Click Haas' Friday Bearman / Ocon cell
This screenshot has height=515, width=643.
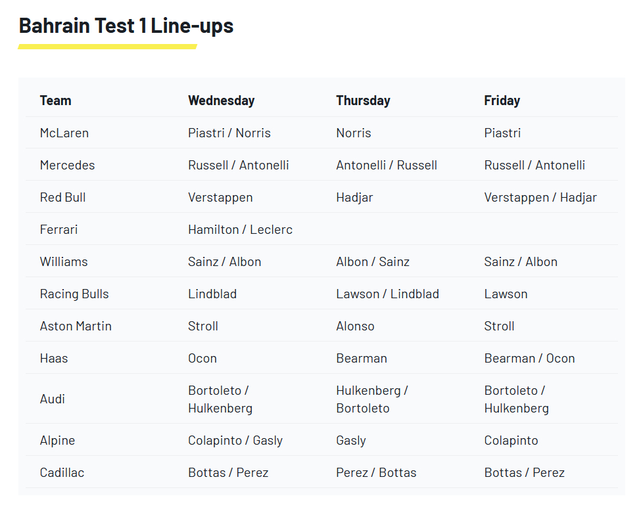pyautogui.click(x=529, y=358)
